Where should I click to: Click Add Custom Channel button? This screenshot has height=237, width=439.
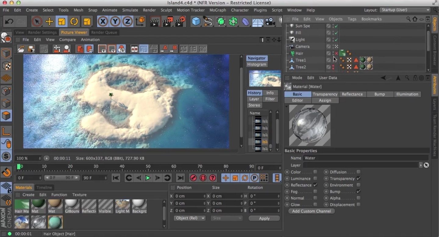(312, 211)
